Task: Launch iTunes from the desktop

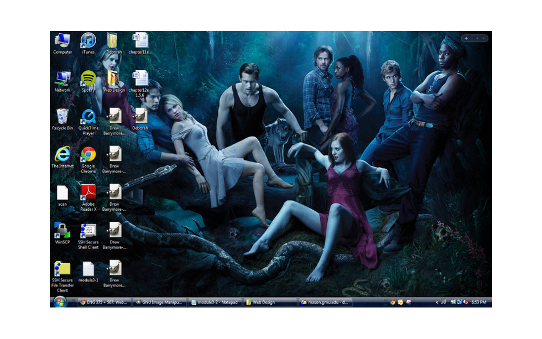Action: pos(88,44)
